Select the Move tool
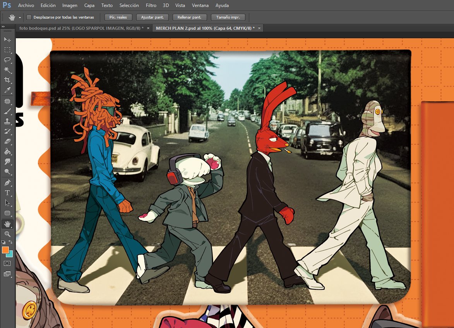454x328 pixels. point(7,39)
